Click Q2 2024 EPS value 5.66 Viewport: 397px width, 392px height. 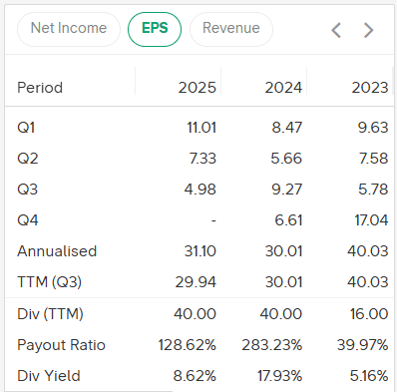click(286, 159)
